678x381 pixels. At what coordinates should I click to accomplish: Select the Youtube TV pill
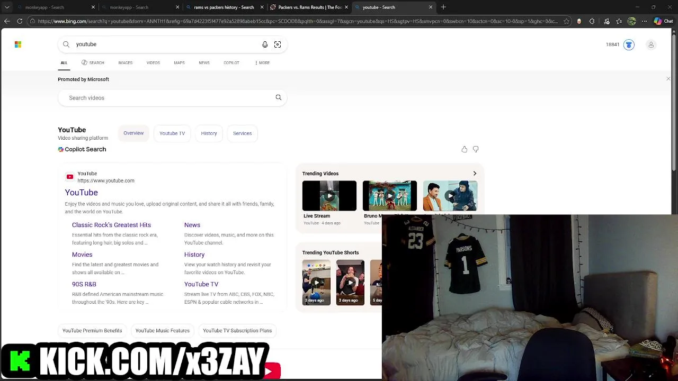172,133
